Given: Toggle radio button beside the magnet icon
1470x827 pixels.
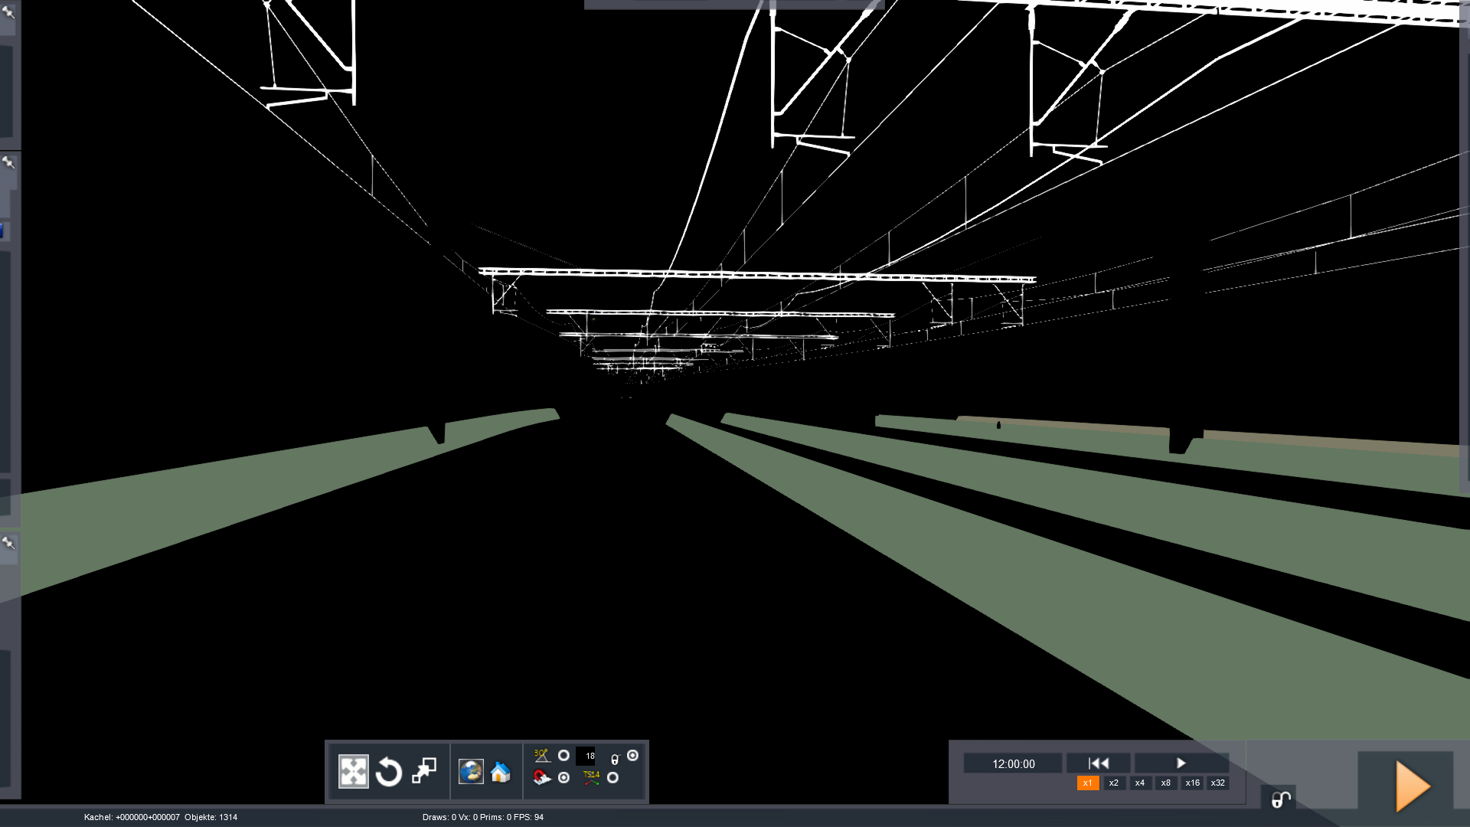Looking at the screenshot, I should point(563,778).
